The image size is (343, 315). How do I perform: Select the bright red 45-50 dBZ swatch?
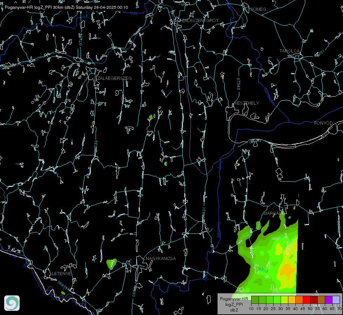[x=307, y=300]
